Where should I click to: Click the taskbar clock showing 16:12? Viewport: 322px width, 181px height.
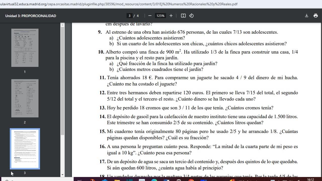(x=311, y=179)
